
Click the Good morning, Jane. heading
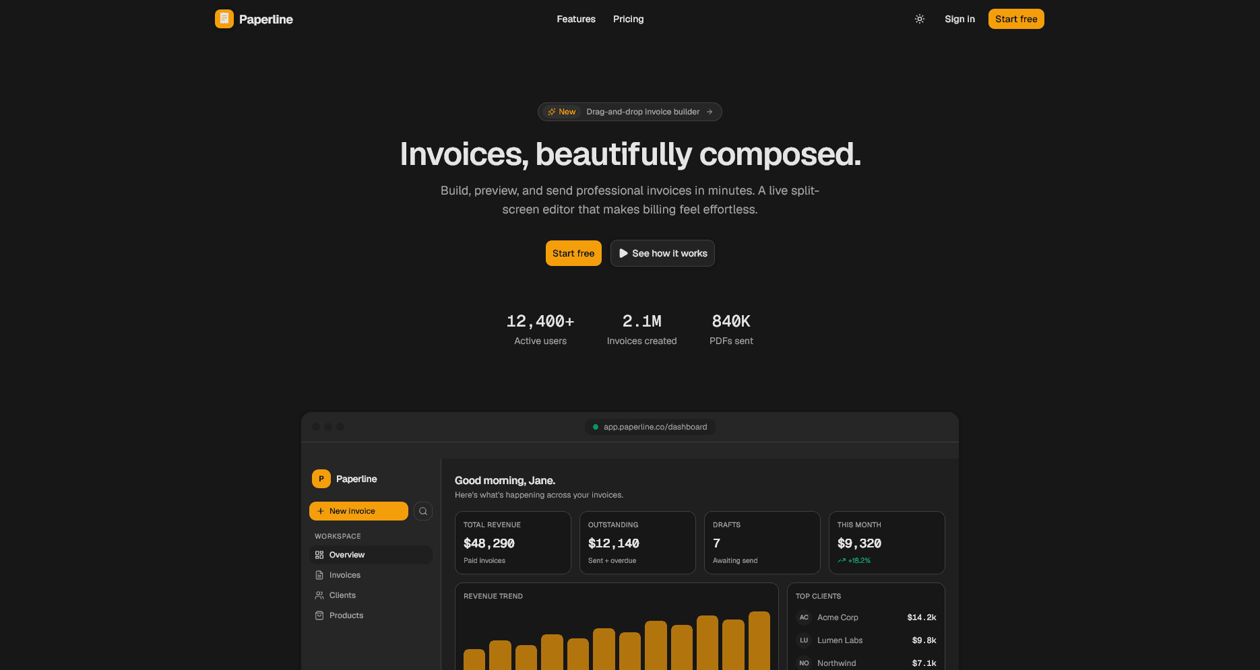505,480
